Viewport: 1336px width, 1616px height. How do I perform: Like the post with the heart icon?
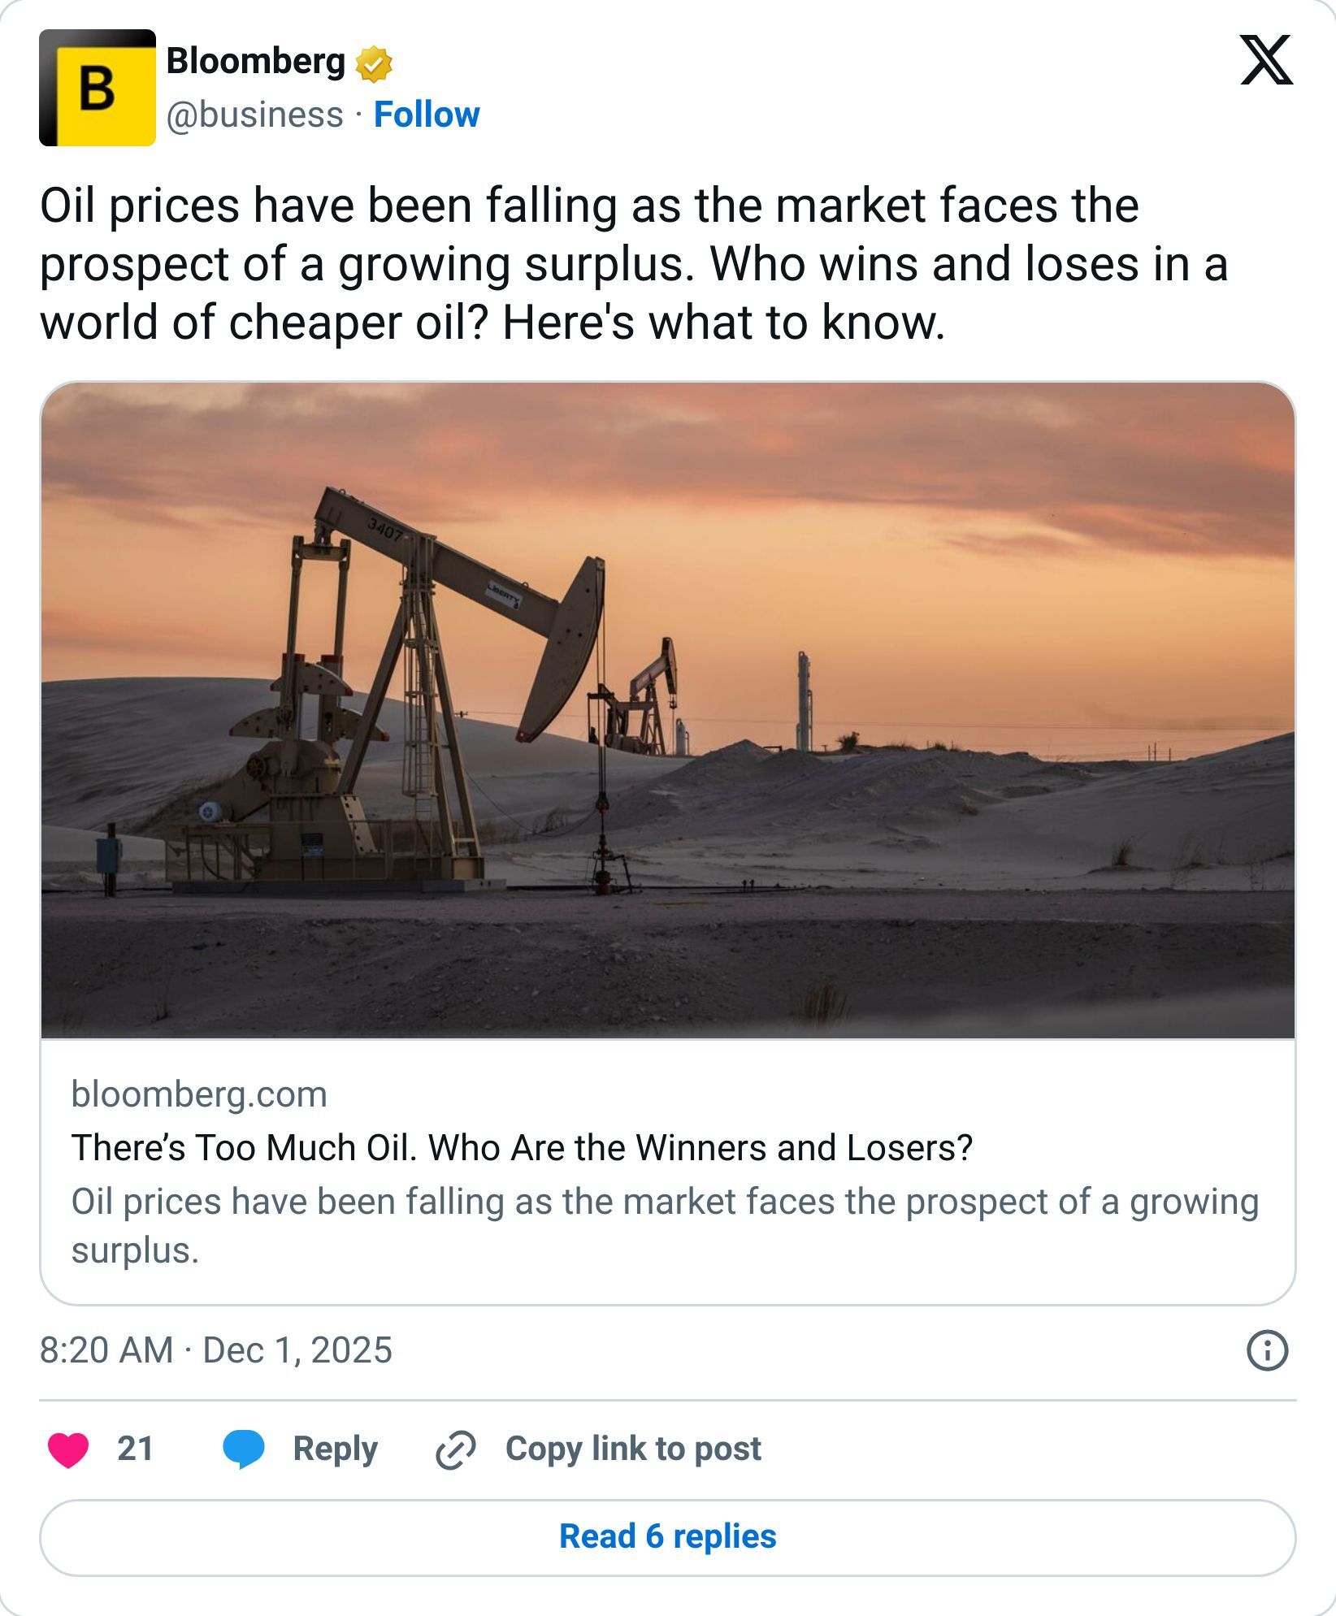68,1449
